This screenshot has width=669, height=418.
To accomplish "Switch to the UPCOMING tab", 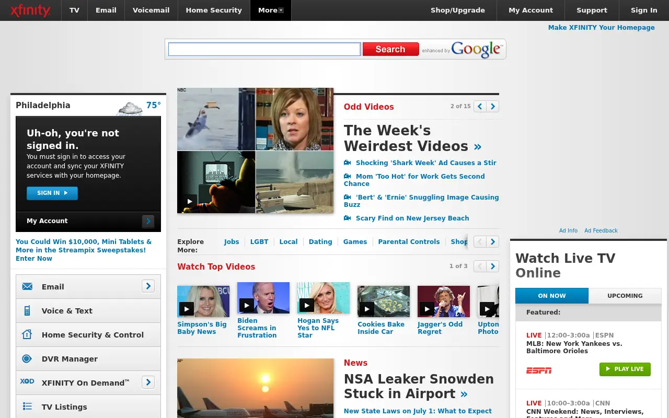I will (625, 296).
